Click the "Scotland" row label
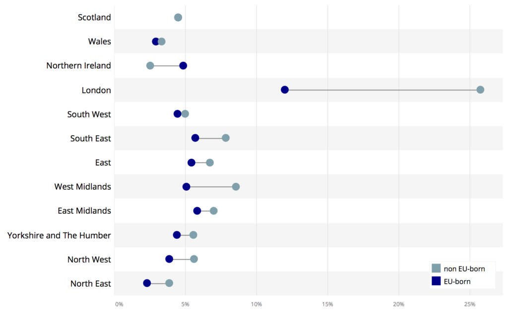The width and height of the screenshot is (508, 317). [94, 17]
